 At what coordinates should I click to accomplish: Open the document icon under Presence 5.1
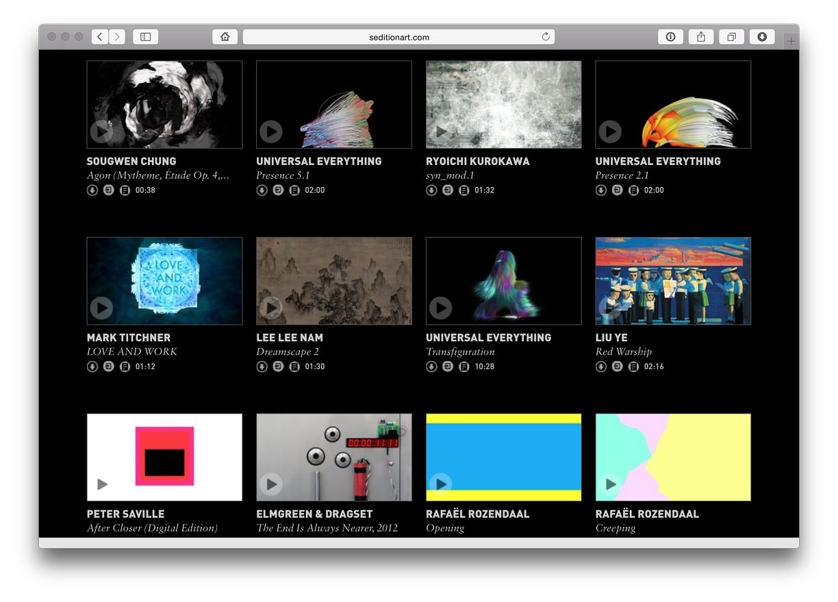tap(294, 190)
